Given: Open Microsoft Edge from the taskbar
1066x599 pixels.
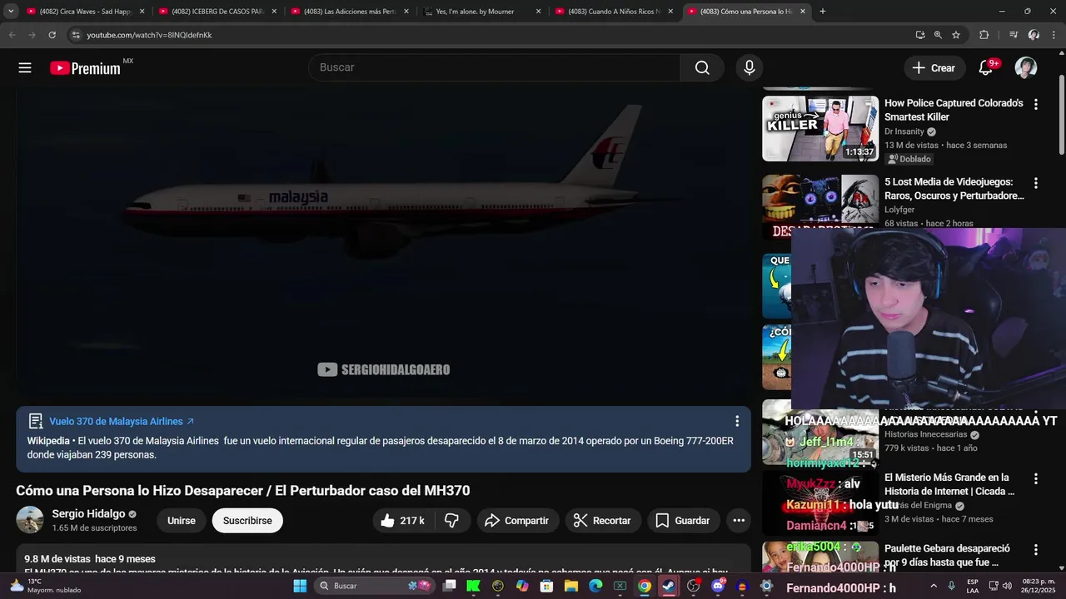Looking at the screenshot, I should [595, 586].
